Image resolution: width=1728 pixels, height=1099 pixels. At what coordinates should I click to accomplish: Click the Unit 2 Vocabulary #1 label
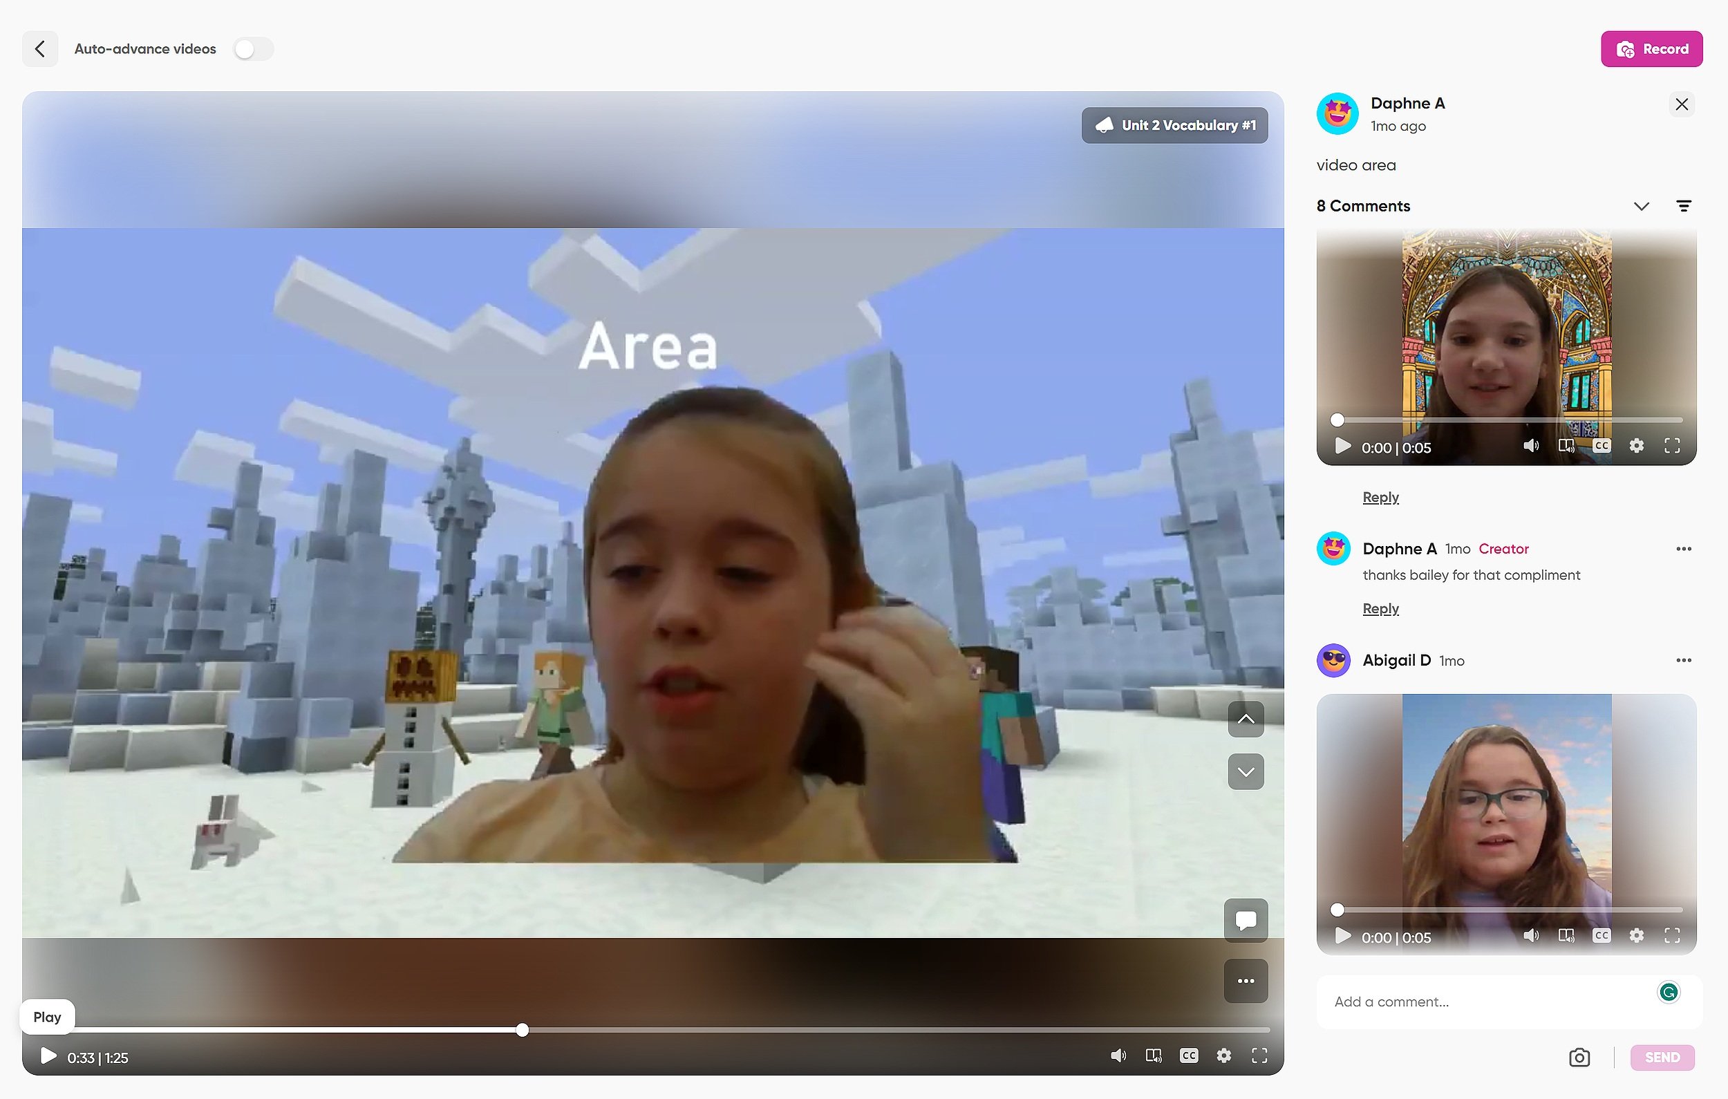[1175, 124]
